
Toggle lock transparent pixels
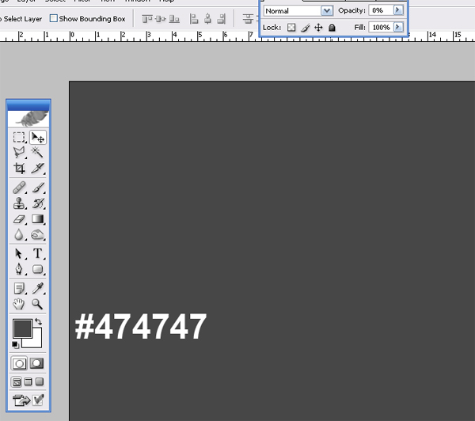point(291,28)
